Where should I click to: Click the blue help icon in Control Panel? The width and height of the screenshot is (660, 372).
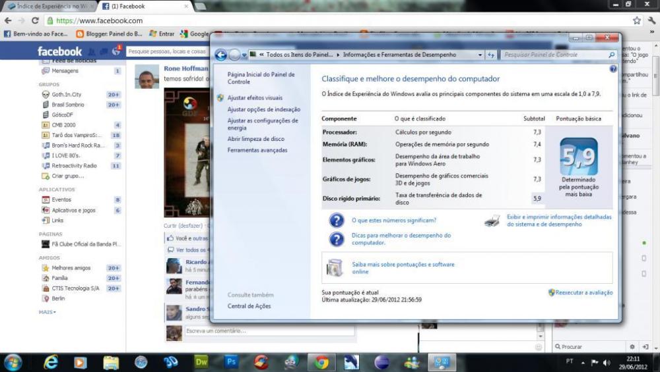pyautogui.click(x=613, y=68)
